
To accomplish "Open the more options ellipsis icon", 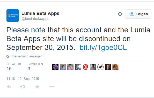I will (52, 87).
